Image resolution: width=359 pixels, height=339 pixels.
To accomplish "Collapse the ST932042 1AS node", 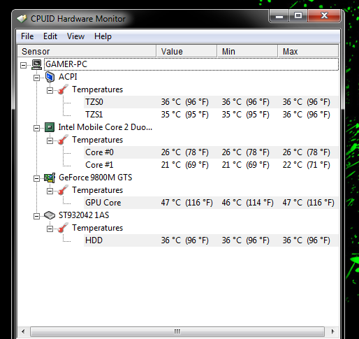I will 36,216.
